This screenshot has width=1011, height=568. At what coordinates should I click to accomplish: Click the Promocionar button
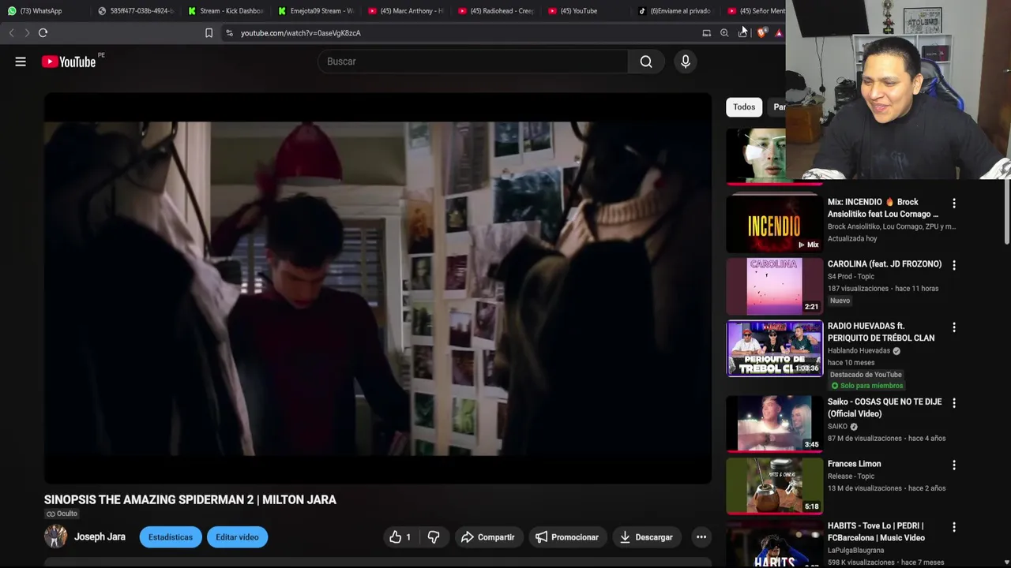[x=567, y=537]
